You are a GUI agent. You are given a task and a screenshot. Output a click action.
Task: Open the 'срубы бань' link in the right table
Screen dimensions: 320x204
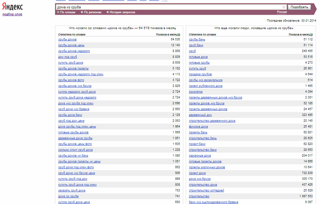pos(197,40)
